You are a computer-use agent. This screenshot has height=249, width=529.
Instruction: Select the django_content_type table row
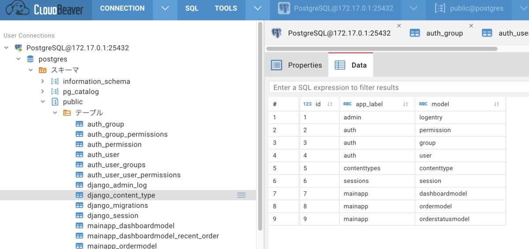[x=128, y=195]
